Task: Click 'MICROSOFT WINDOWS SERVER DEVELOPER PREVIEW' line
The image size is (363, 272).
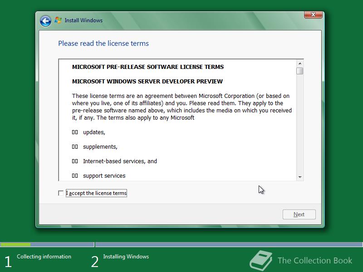Action: (147, 82)
